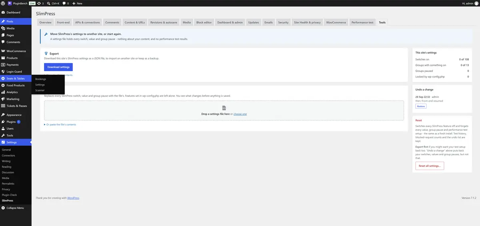The image size is (480, 226).
Task: Click the WooCommerce logo icon
Action: pyautogui.click(x=3, y=51)
